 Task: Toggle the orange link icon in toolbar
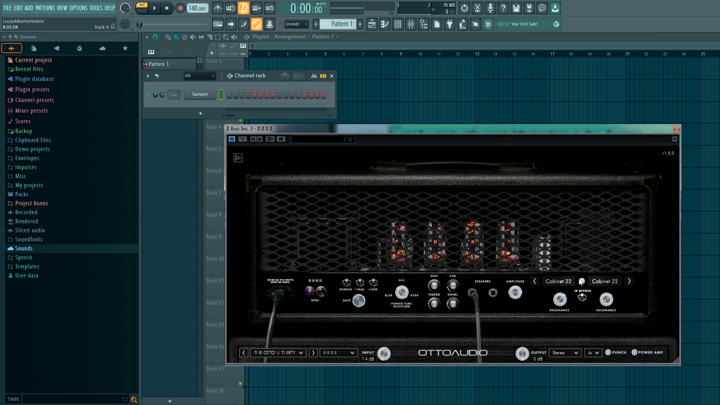(256, 24)
